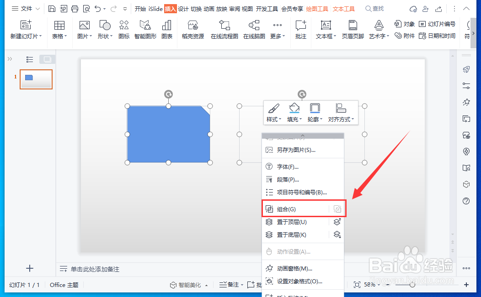The image size is (481, 297).
Task: Open 在线脑图 online mind map
Action: point(254,30)
